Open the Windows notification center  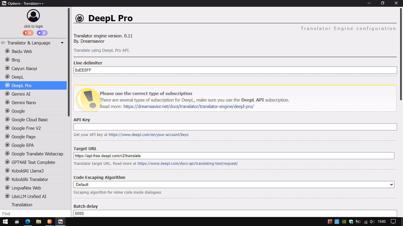click(x=393, y=222)
